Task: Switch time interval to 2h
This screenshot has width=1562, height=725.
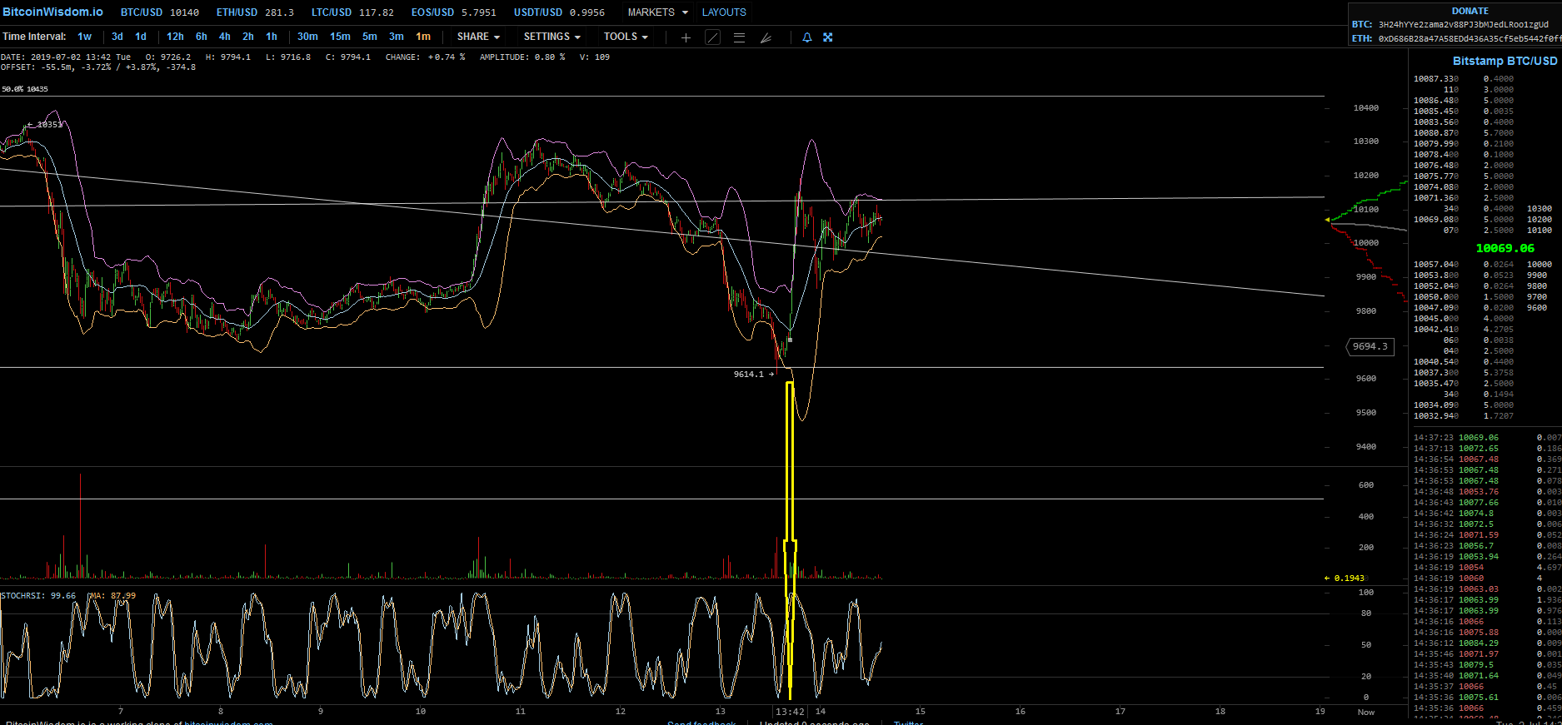Action: [248, 37]
